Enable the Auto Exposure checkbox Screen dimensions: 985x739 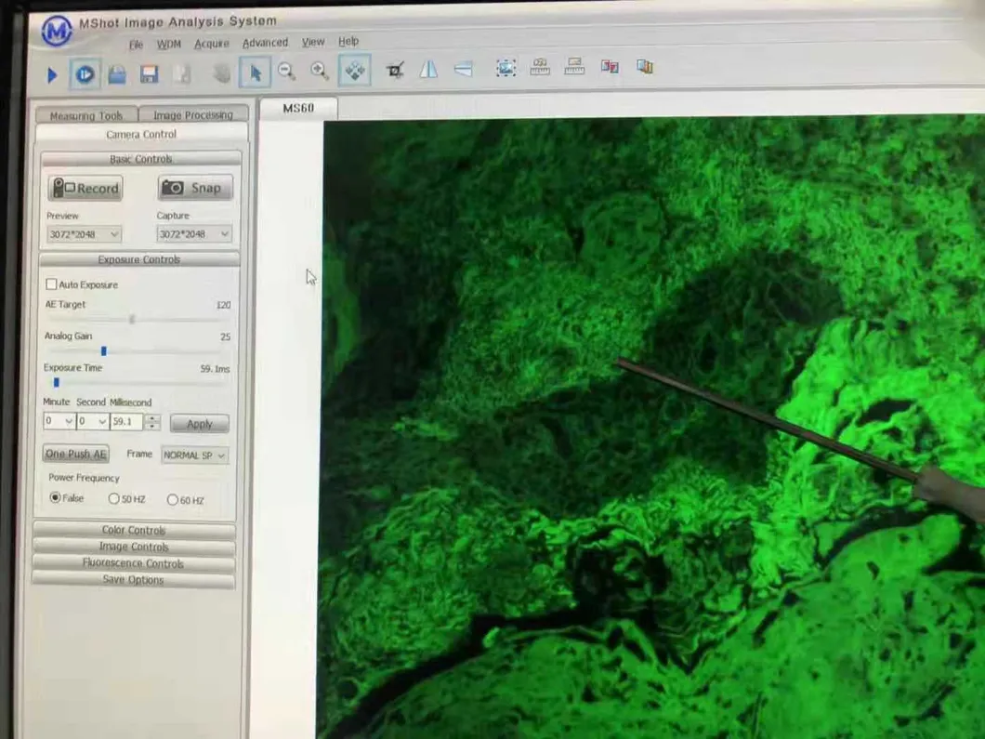tap(52, 284)
